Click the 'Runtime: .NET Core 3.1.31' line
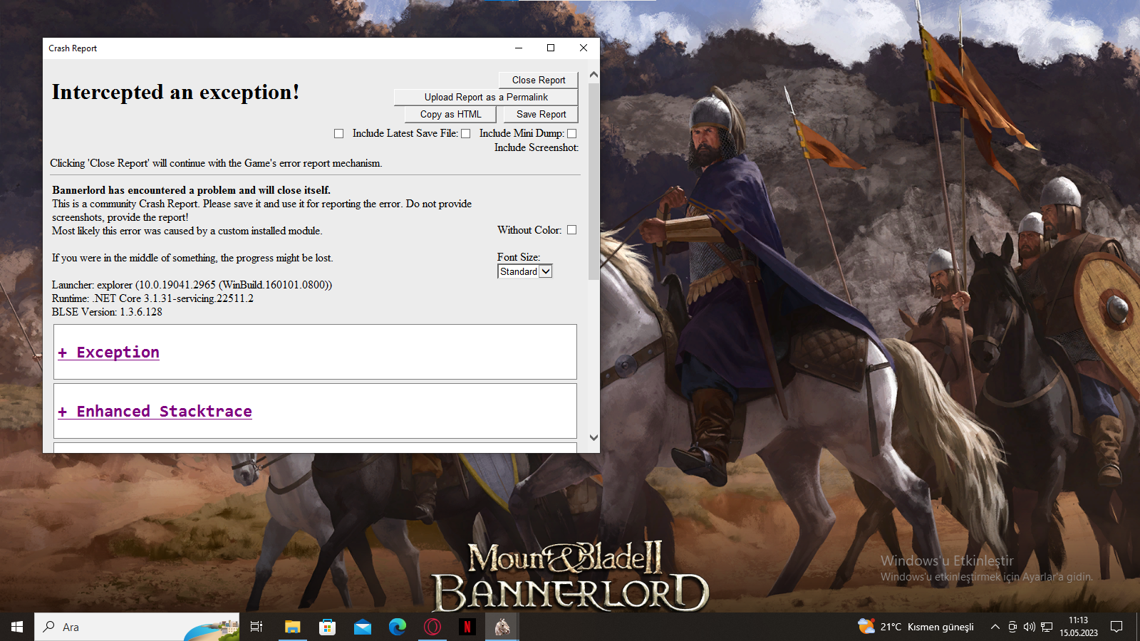This screenshot has width=1140, height=641. [x=152, y=298]
